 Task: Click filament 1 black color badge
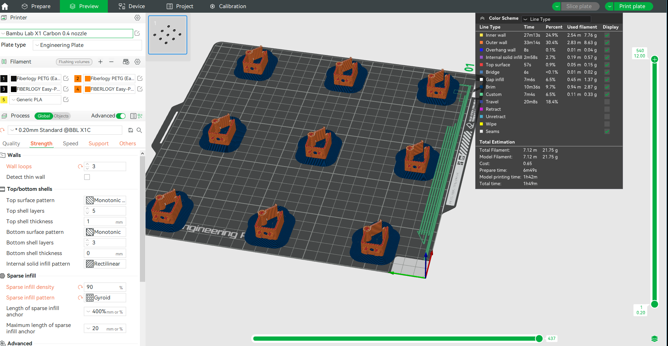click(4, 79)
